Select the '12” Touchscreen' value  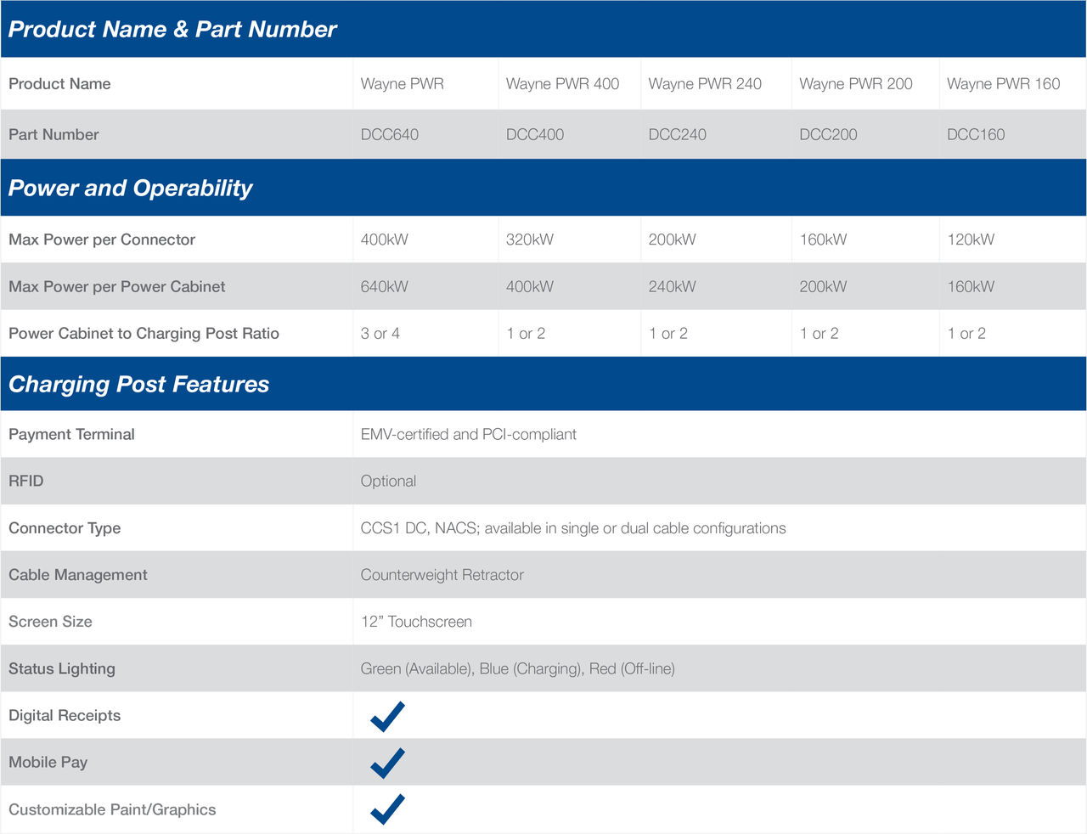click(416, 622)
